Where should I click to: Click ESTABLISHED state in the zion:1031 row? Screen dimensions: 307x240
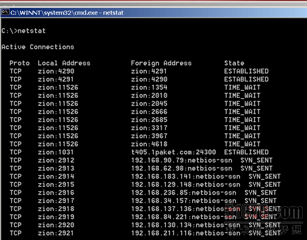click(246, 152)
